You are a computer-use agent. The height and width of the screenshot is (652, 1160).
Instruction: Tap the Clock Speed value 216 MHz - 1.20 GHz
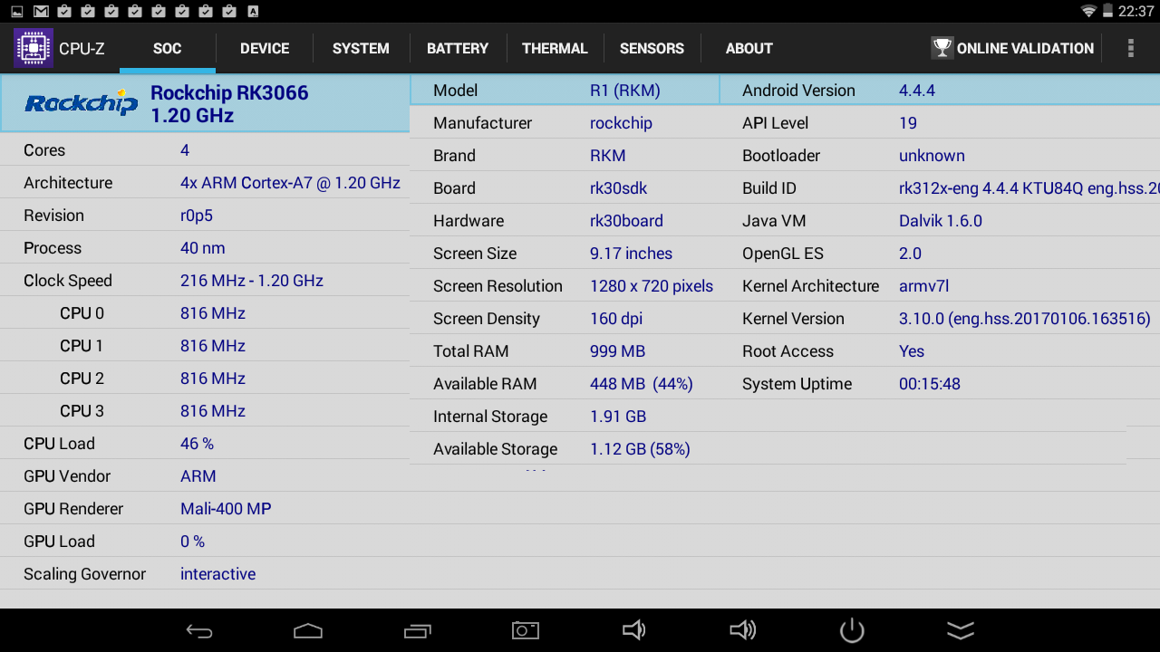(x=252, y=281)
